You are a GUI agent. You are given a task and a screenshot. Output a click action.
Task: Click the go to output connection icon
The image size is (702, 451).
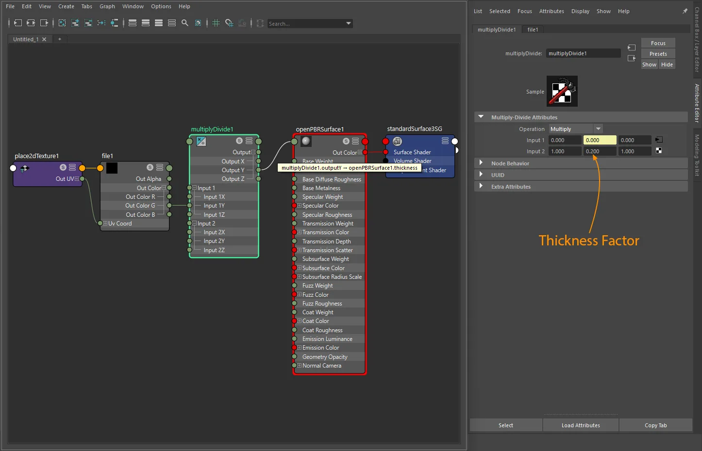click(x=632, y=58)
